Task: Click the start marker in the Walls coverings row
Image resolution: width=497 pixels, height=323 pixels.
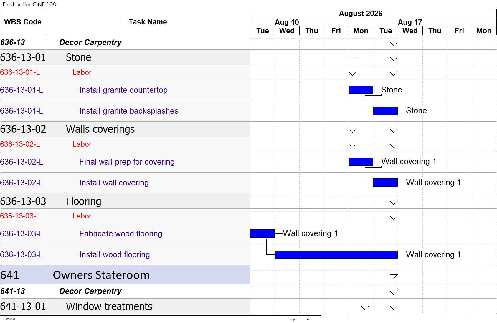Action: pos(352,131)
